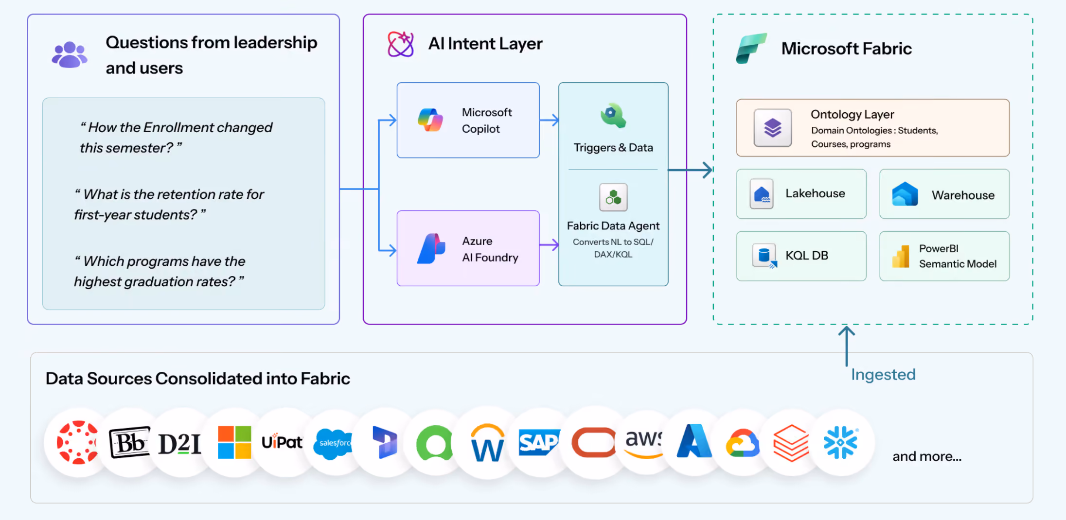Click the Oracle red oval logo

[593, 442]
